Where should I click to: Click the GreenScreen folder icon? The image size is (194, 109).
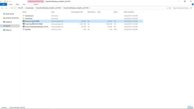(x=23, y=16)
